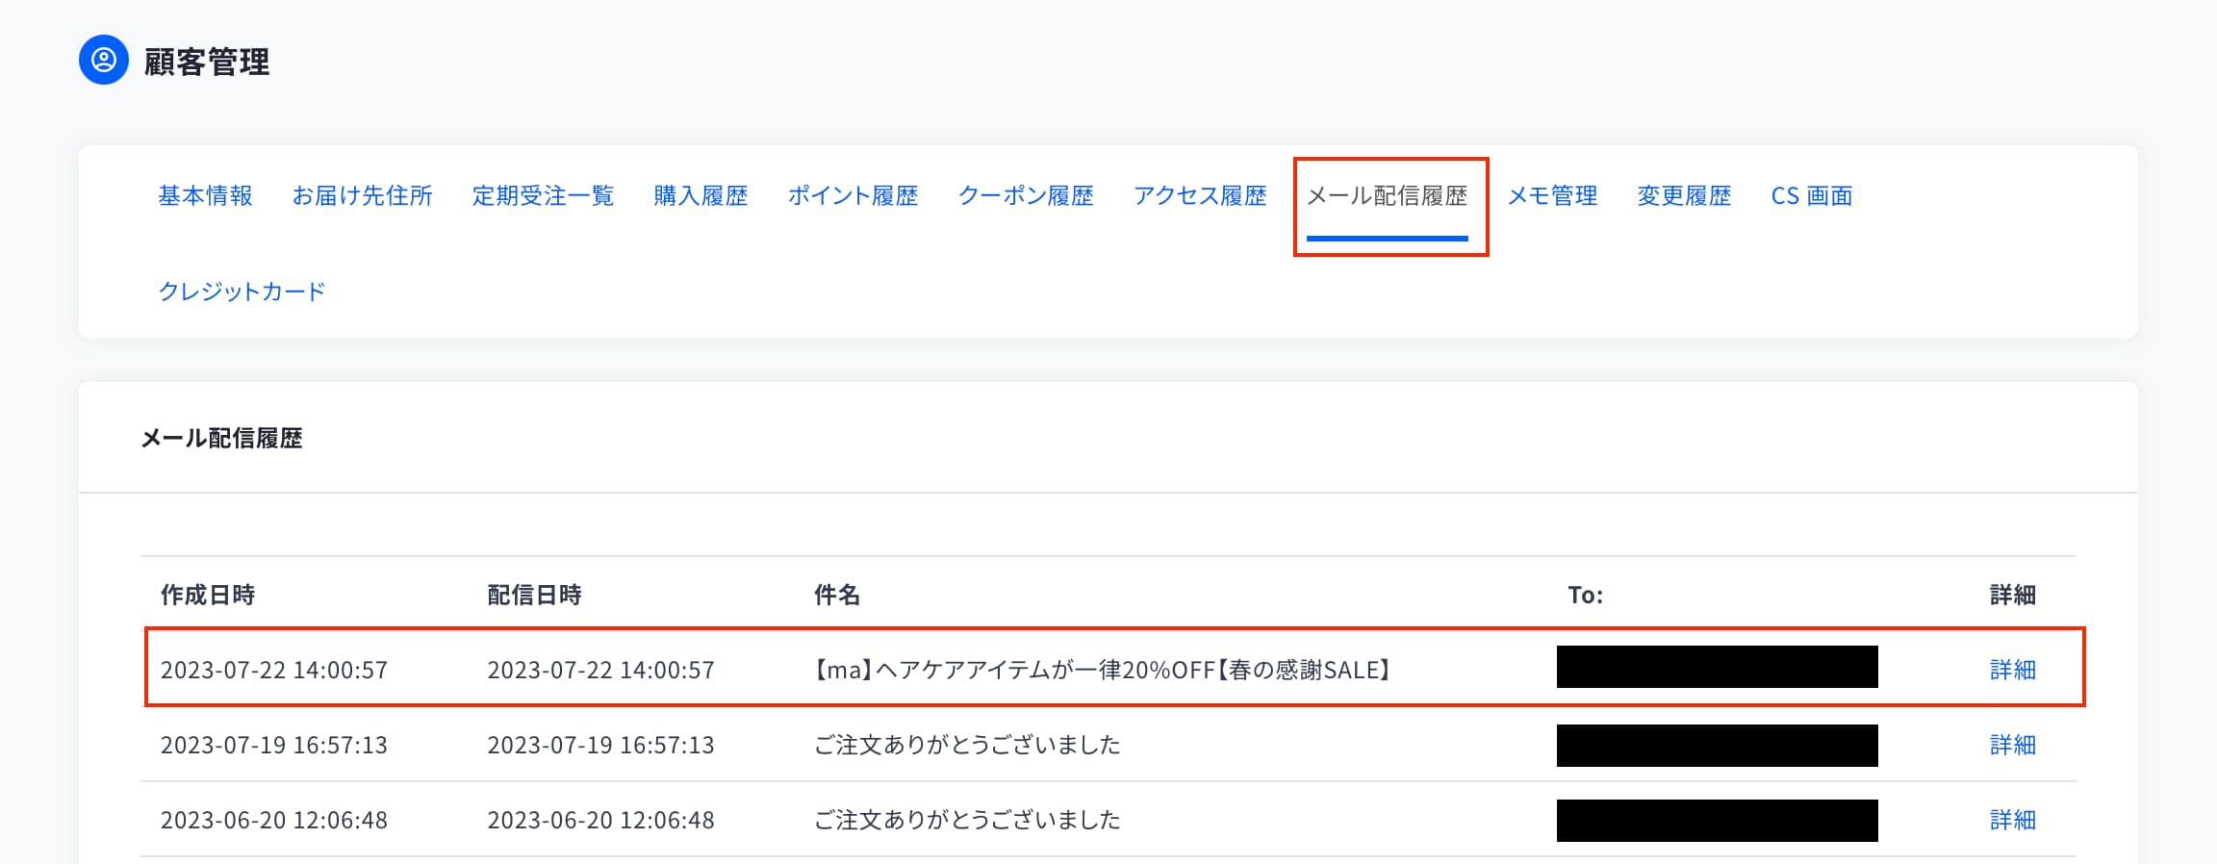The width and height of the screenshot is (2217, 864).
Task: Open the 定期受注一覧 tab
Action: coord(543,196)
